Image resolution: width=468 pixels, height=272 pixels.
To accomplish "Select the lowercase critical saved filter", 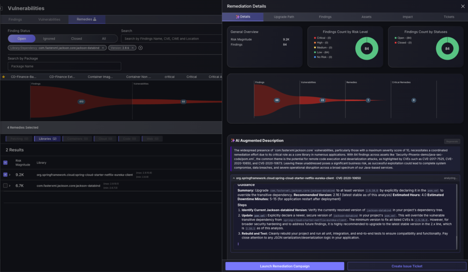I will pos(169,77).
